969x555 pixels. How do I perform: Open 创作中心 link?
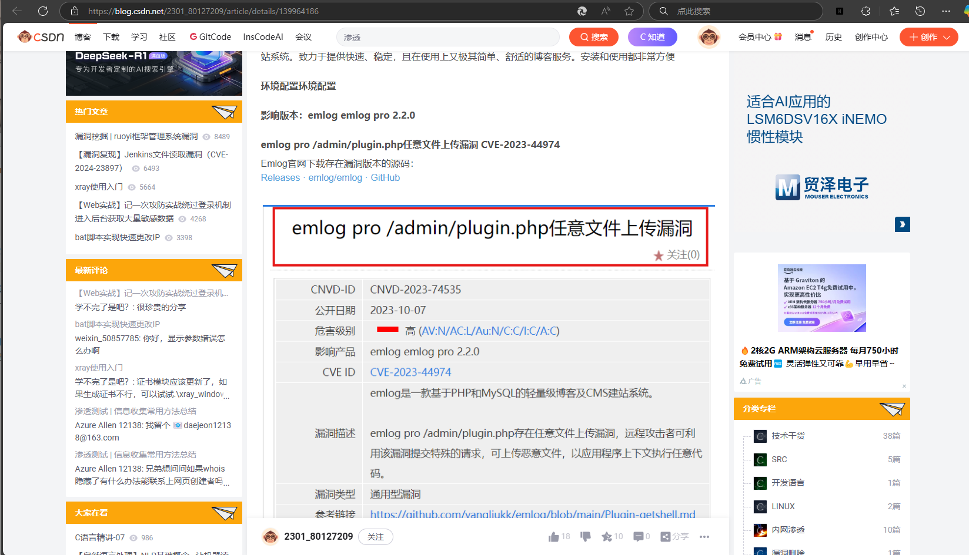[x=871, y=37]
